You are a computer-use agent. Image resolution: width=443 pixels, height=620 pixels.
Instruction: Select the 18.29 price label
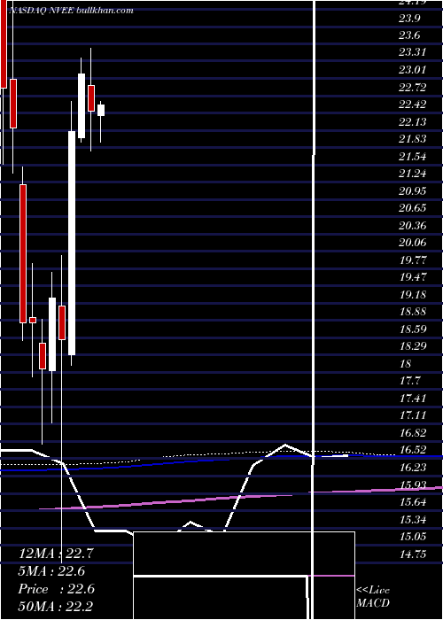tap(413, 346)
